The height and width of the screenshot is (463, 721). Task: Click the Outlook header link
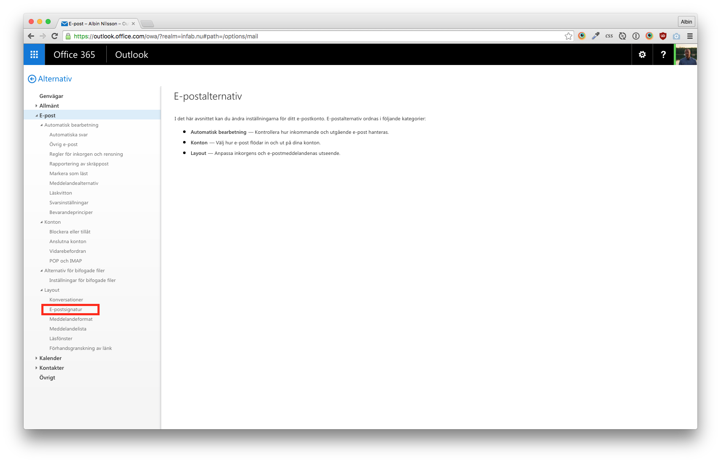132,54
